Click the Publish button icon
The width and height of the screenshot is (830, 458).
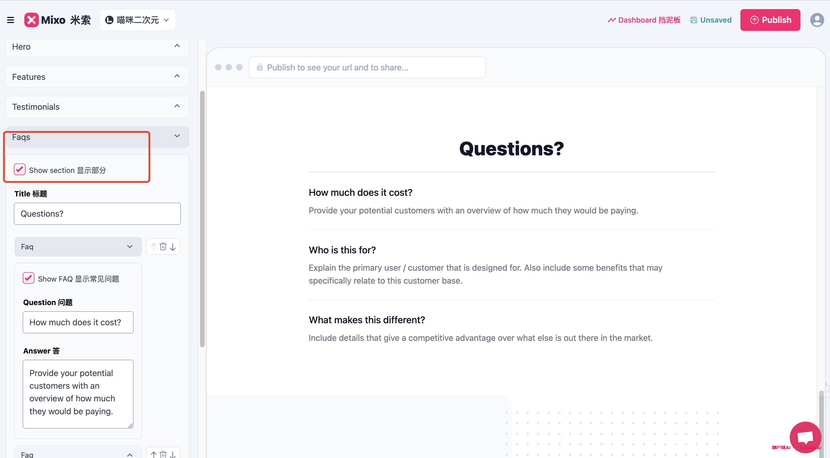(x=754, y=20)
